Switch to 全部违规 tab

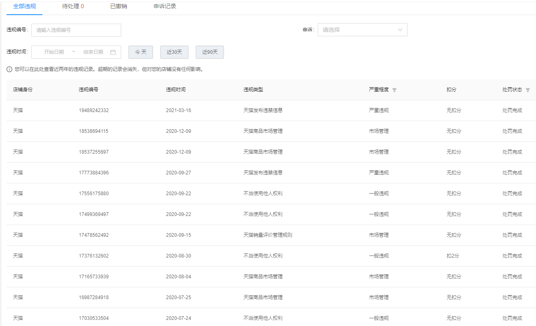(24, 7)
